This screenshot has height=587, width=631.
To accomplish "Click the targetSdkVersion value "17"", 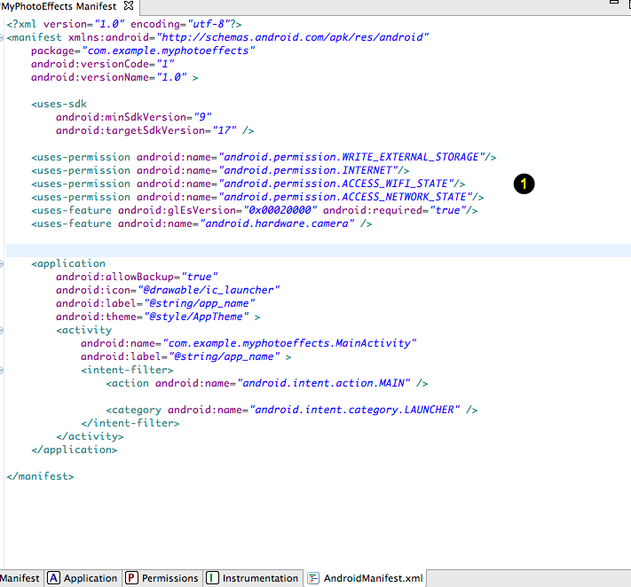I will click(x=225, y=130).
